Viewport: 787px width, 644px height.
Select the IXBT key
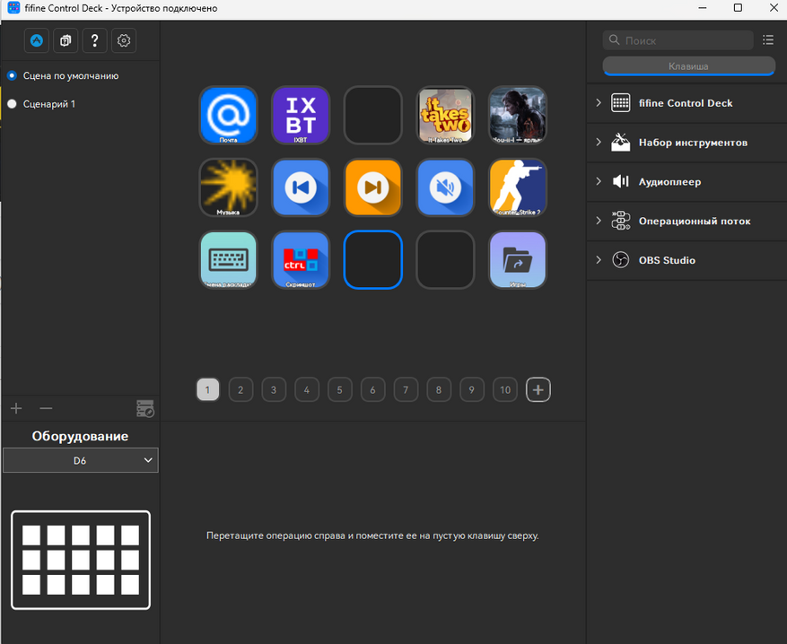(x=301, y=116)
